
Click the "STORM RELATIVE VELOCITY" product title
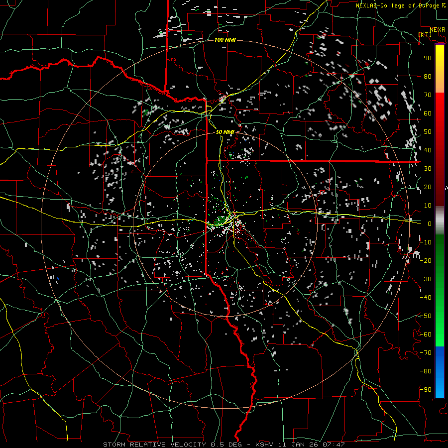154,445
